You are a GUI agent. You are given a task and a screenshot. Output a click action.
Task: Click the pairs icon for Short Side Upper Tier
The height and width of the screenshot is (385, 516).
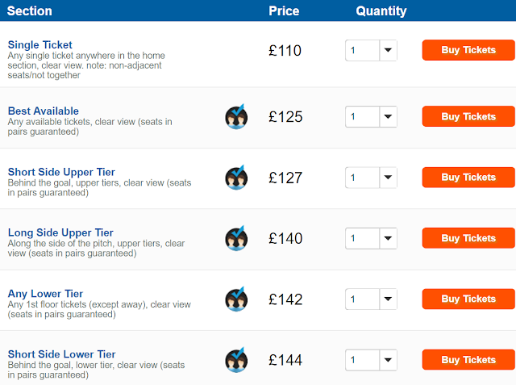tap(236, 178)
